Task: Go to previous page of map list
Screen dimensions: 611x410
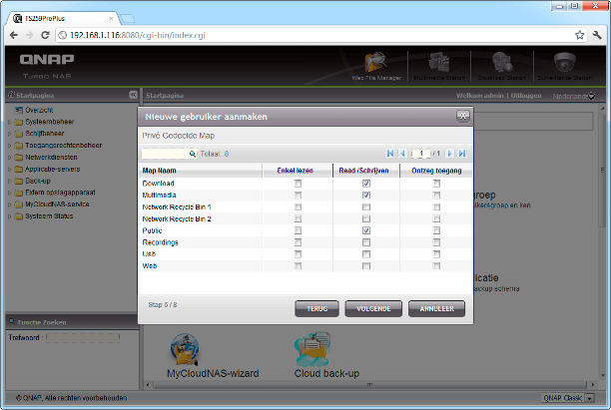Action: (402, 154)
